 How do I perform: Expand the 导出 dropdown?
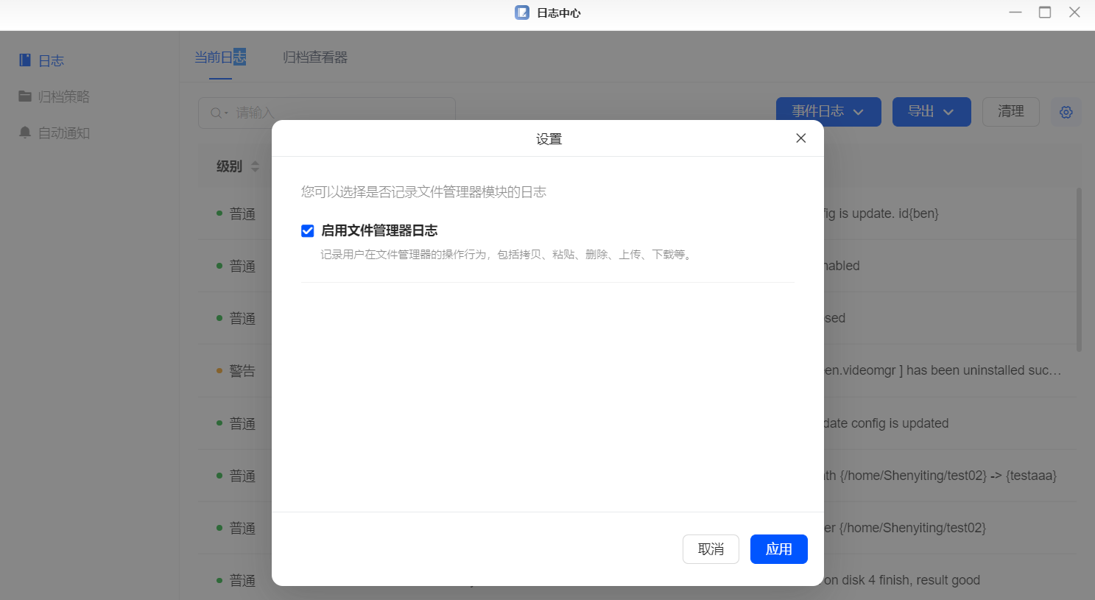click(932, 112)
